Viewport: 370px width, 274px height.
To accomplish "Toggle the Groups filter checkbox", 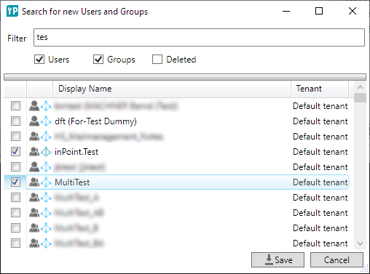I will pos(98,60).
